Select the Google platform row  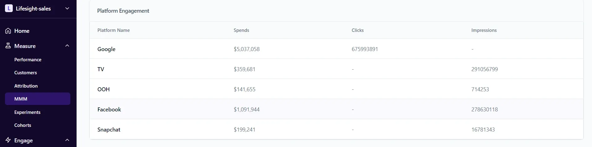(106, 49)
